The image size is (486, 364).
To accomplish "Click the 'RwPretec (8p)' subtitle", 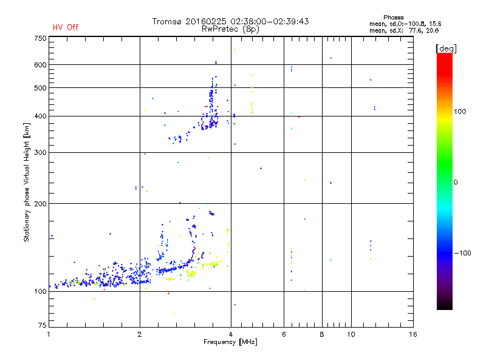I will tap(230, 29).
